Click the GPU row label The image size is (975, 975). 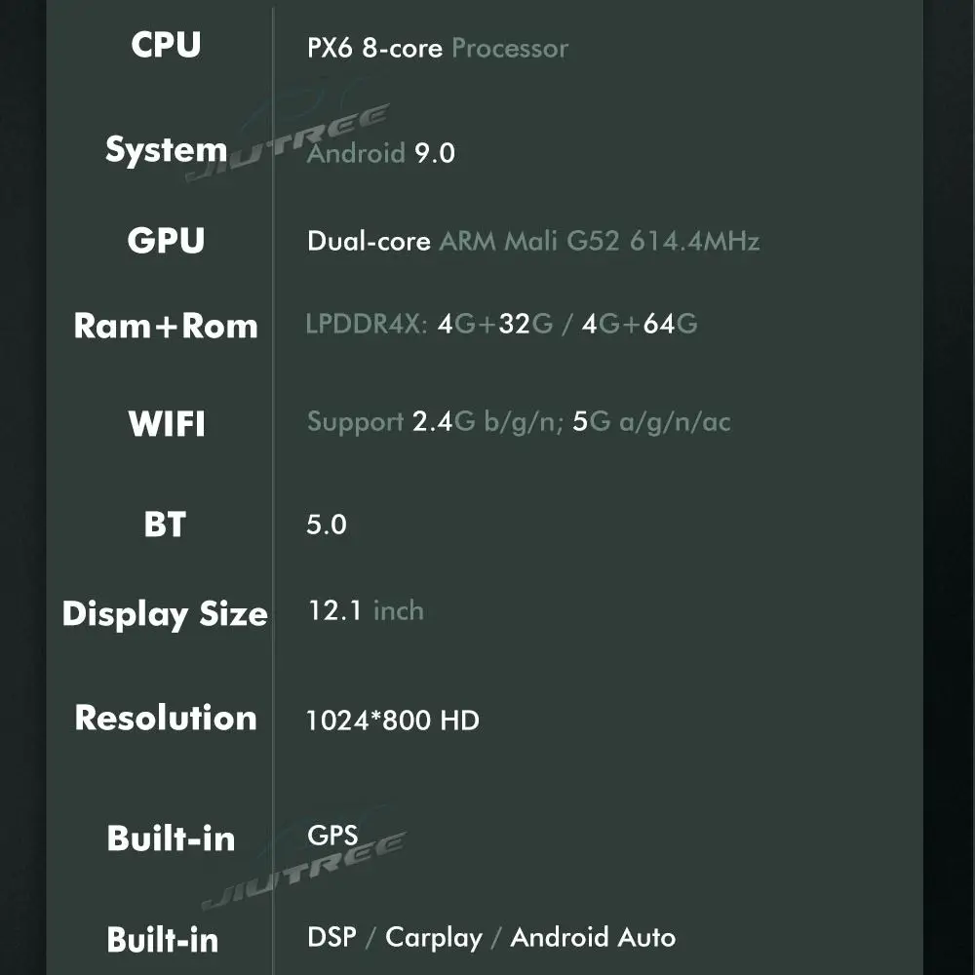coord(166,241)
